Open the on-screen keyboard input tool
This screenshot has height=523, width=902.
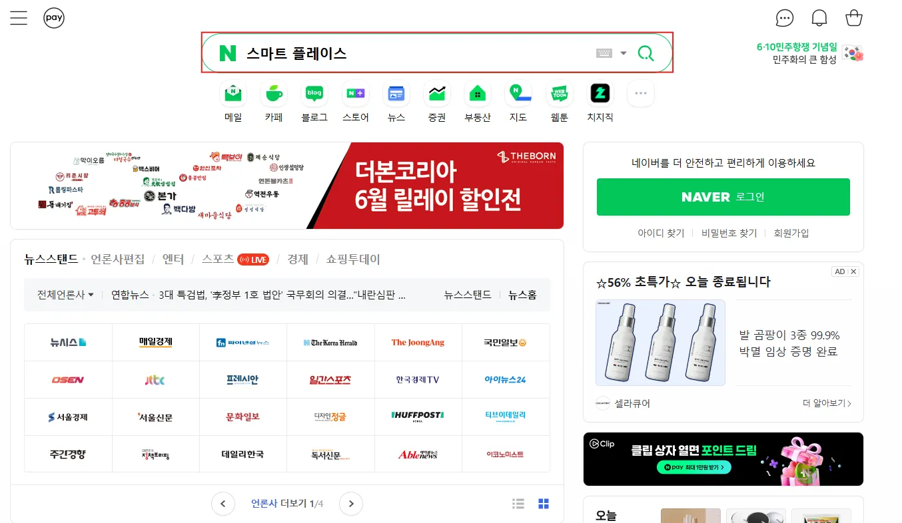(604, 53)
